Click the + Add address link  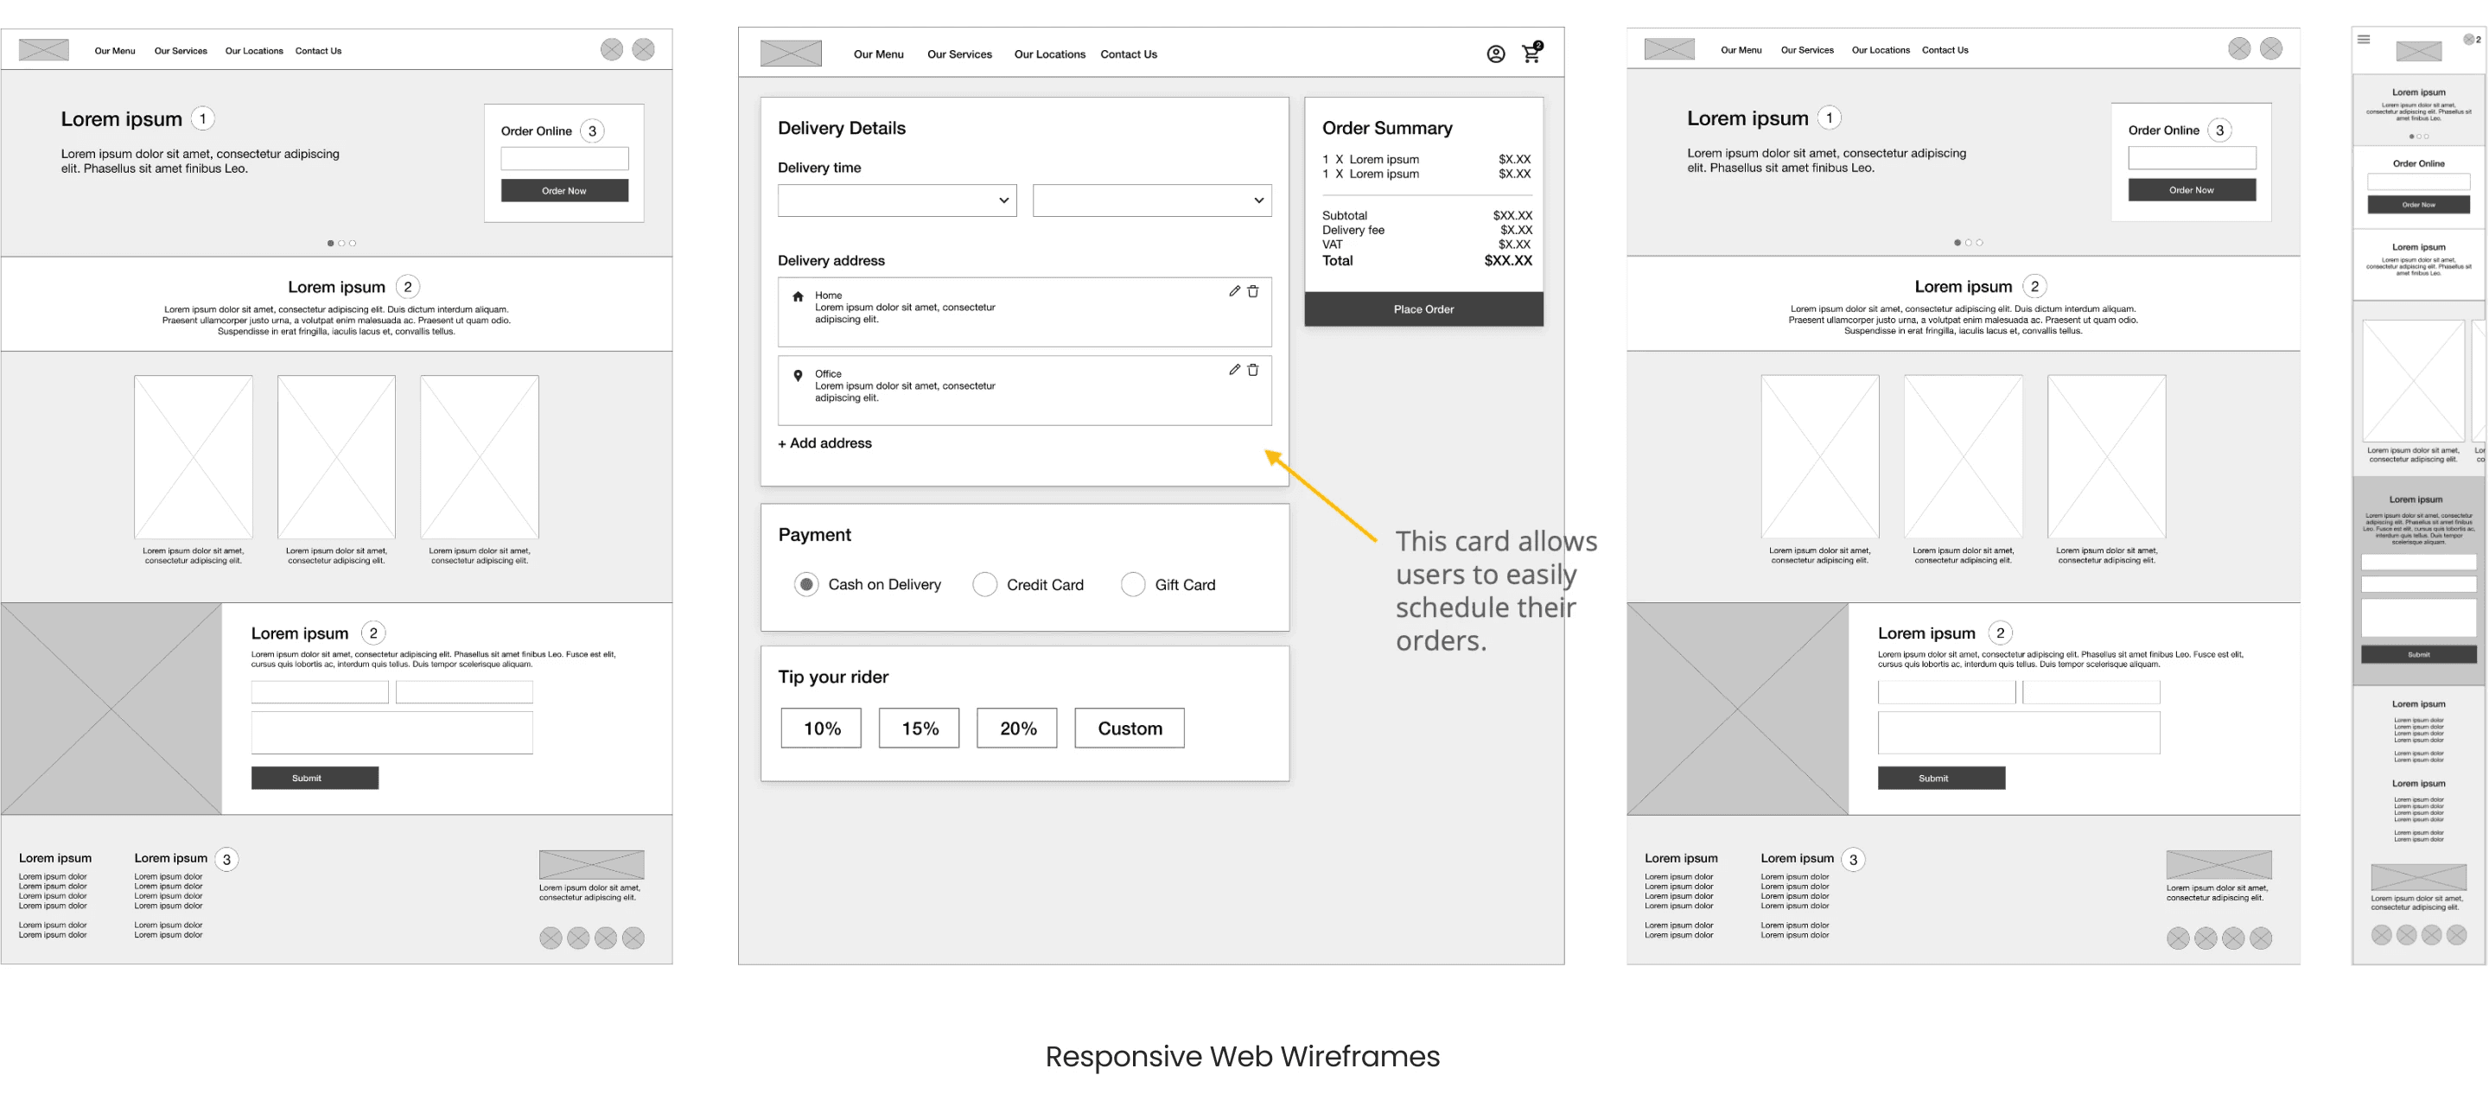point(825,442)
